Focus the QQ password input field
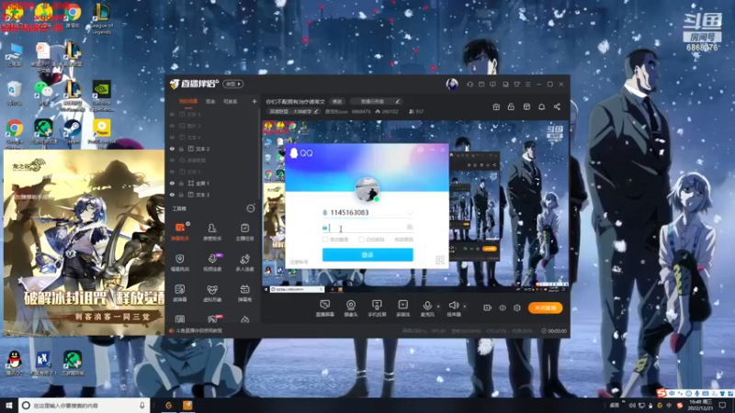 [367, 228]
